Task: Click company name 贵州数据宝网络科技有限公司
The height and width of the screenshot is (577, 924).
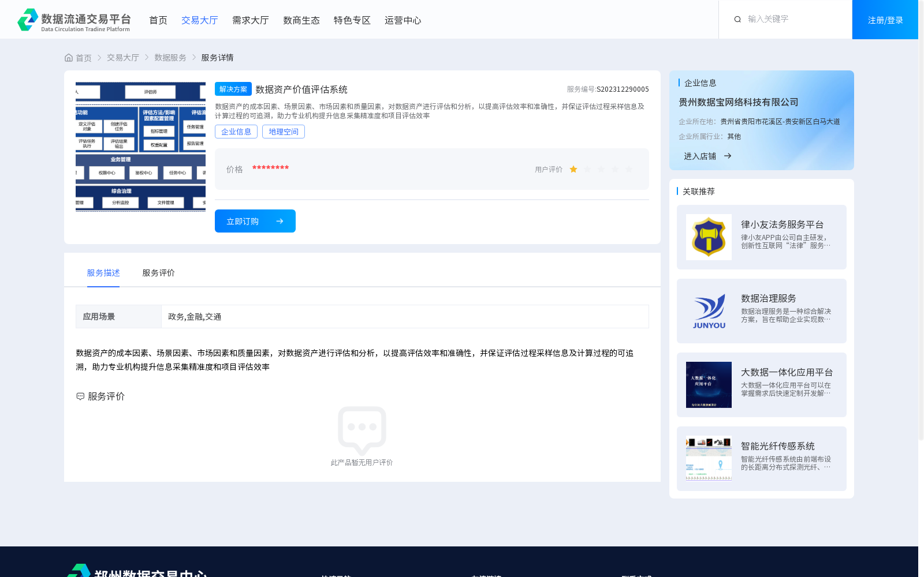Action: click(x=739, y=102)
